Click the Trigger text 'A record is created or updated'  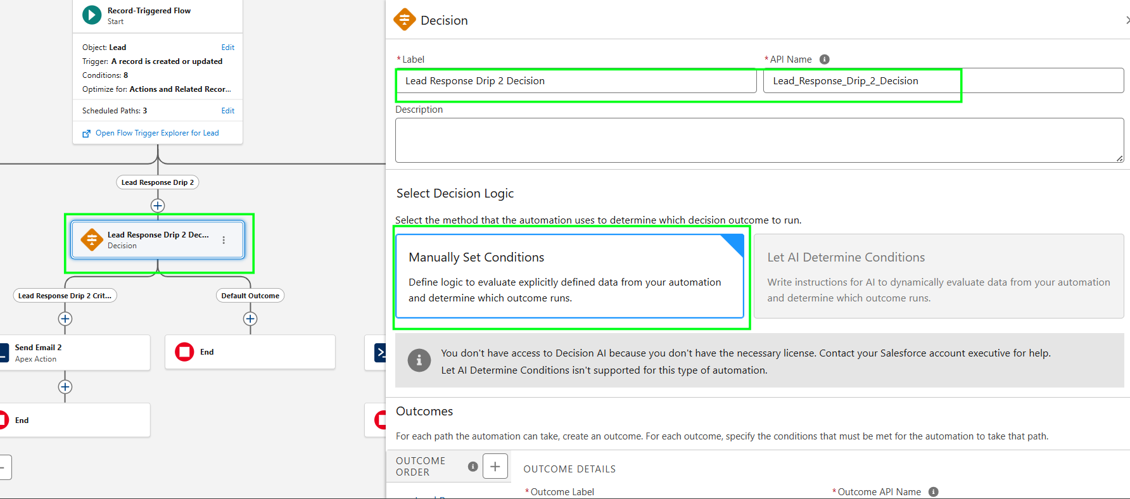[167, 61]
